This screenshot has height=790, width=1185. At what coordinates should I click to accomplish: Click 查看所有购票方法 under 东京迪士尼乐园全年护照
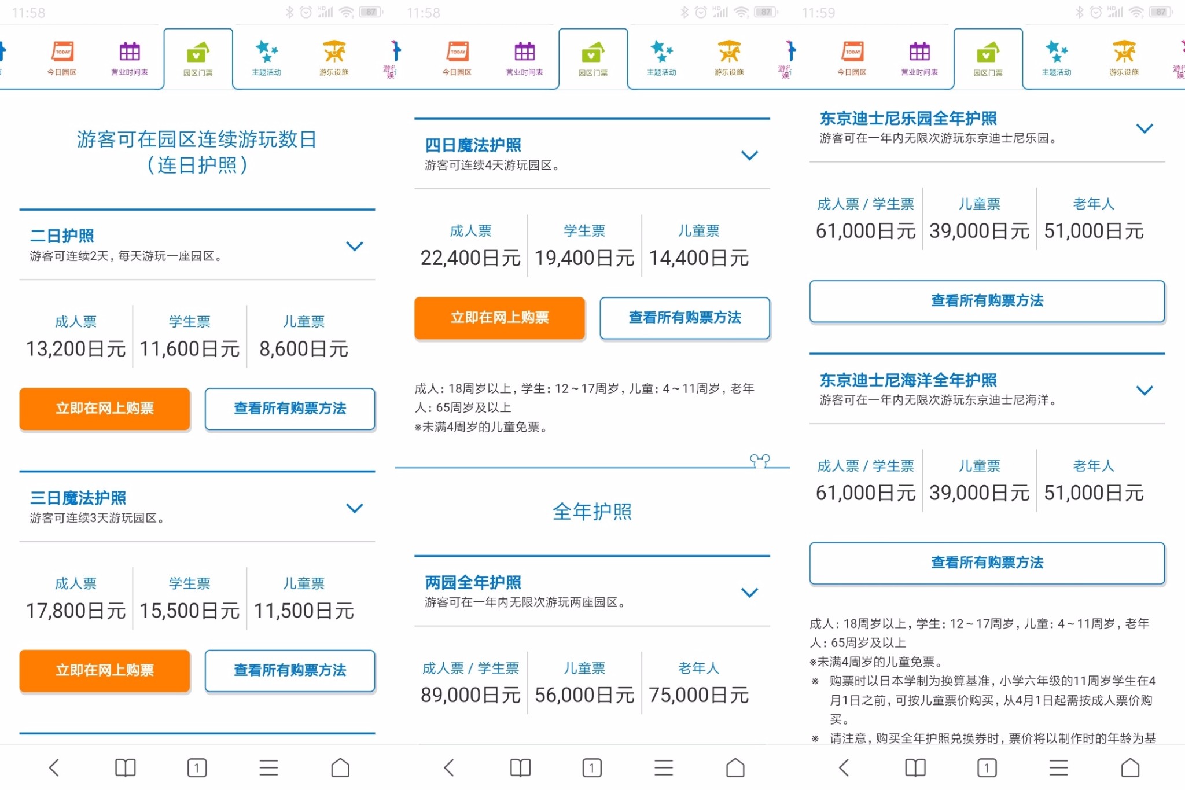click(x=987, y=301)
